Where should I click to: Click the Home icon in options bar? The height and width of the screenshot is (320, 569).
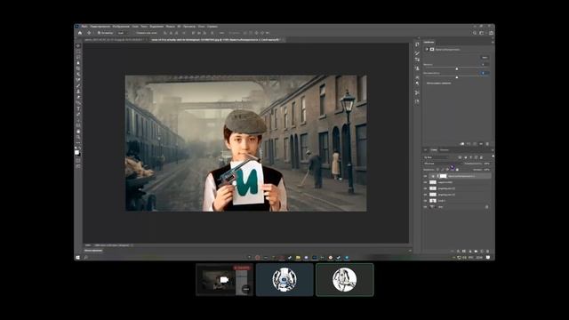(80, 33)
